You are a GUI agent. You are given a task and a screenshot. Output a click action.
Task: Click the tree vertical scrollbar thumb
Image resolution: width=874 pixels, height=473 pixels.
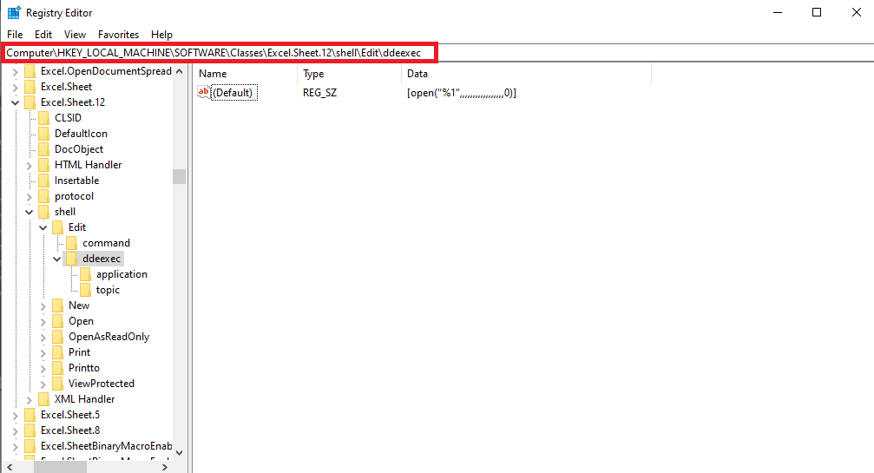(x=179, y=176)
